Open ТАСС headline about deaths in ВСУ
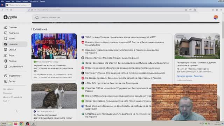224x126 pixels. [x=120, y=37]
